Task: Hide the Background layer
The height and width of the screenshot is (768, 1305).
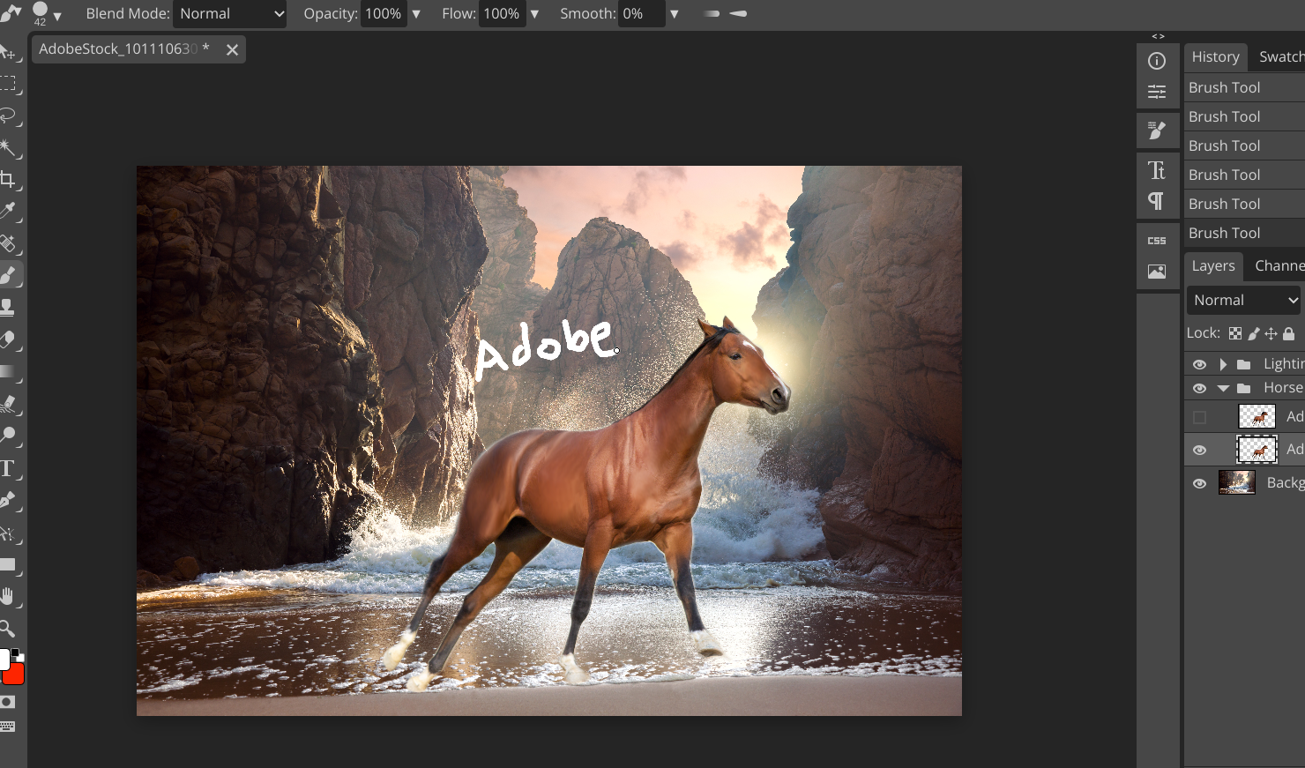Action: [1199, 483]
